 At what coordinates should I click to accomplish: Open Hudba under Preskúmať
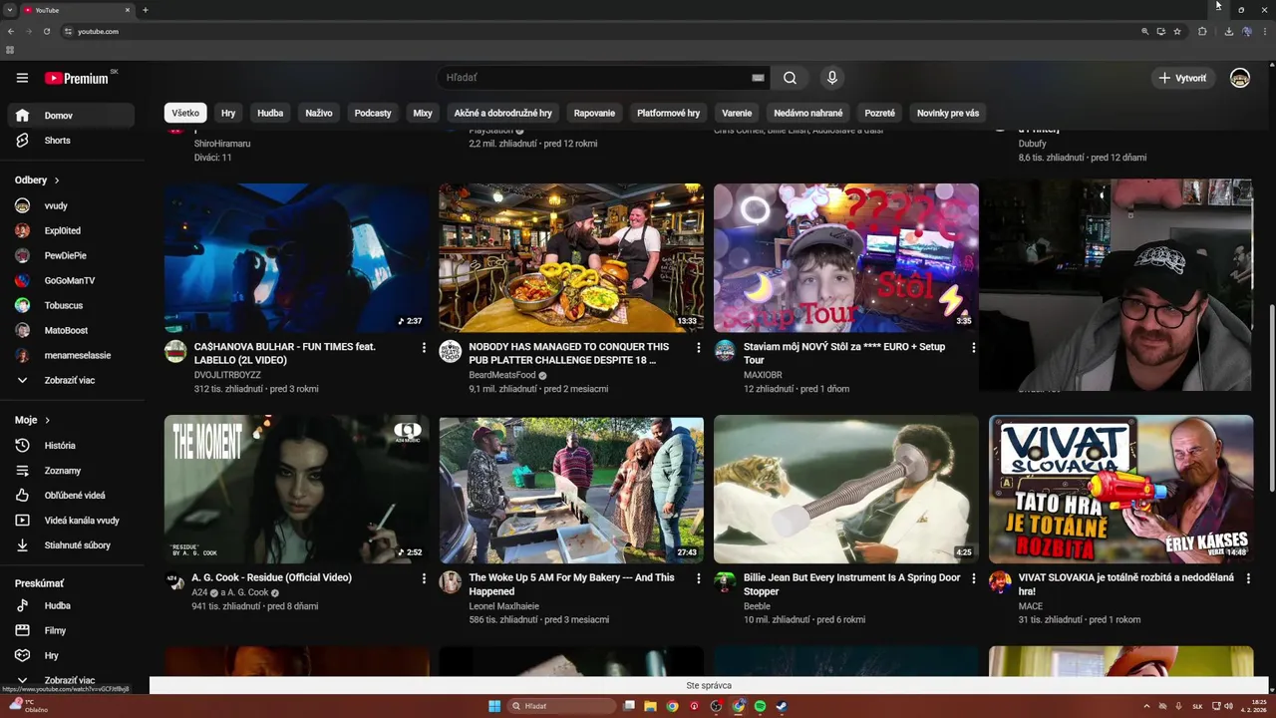(70, 605)
